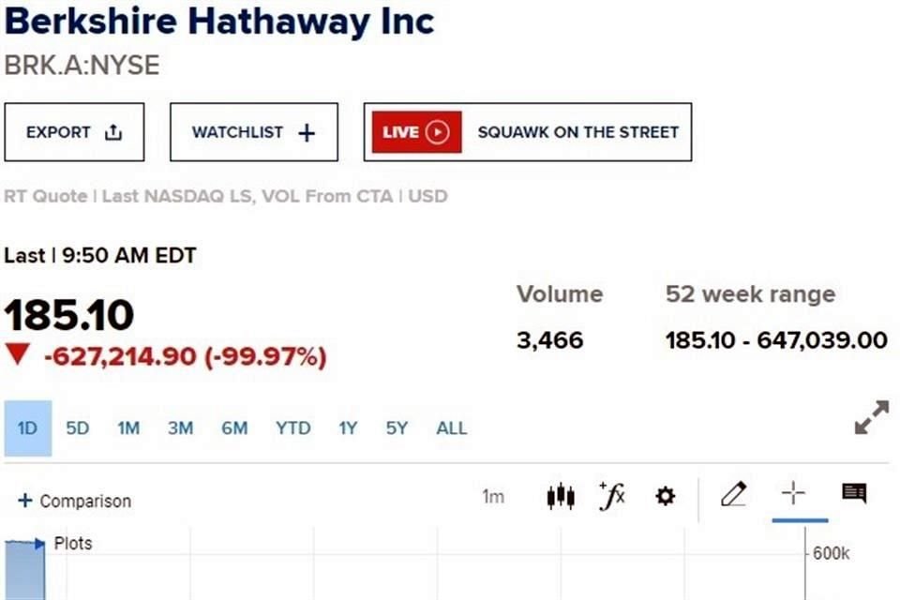The width and height of the screenshot is (900, 600).
Task: Toggle the Plots visibility panel
Action: [x=72, y=543]
